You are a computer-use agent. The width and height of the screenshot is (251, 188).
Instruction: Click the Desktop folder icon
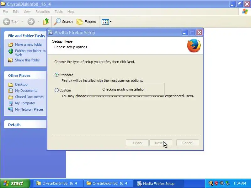click(11, 84)
